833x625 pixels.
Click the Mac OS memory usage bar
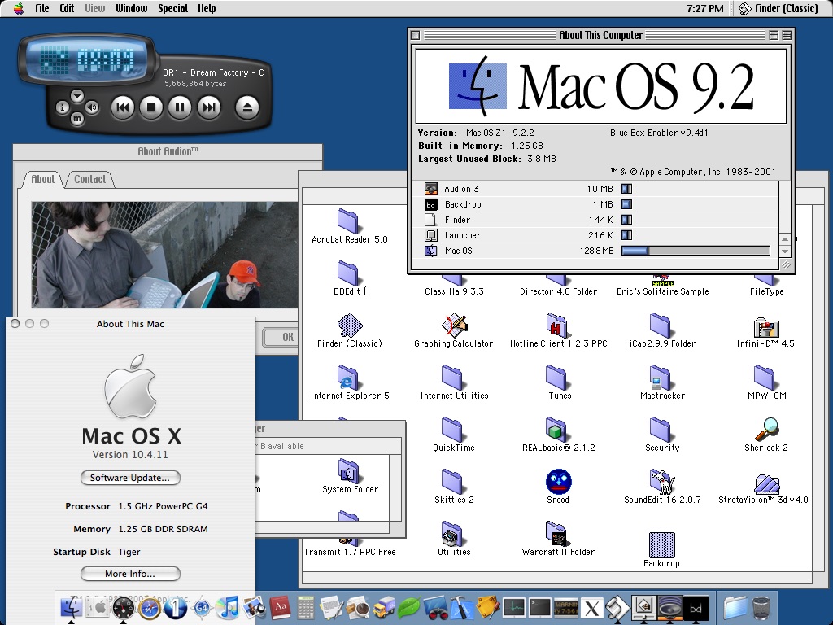tap(696, 251)
